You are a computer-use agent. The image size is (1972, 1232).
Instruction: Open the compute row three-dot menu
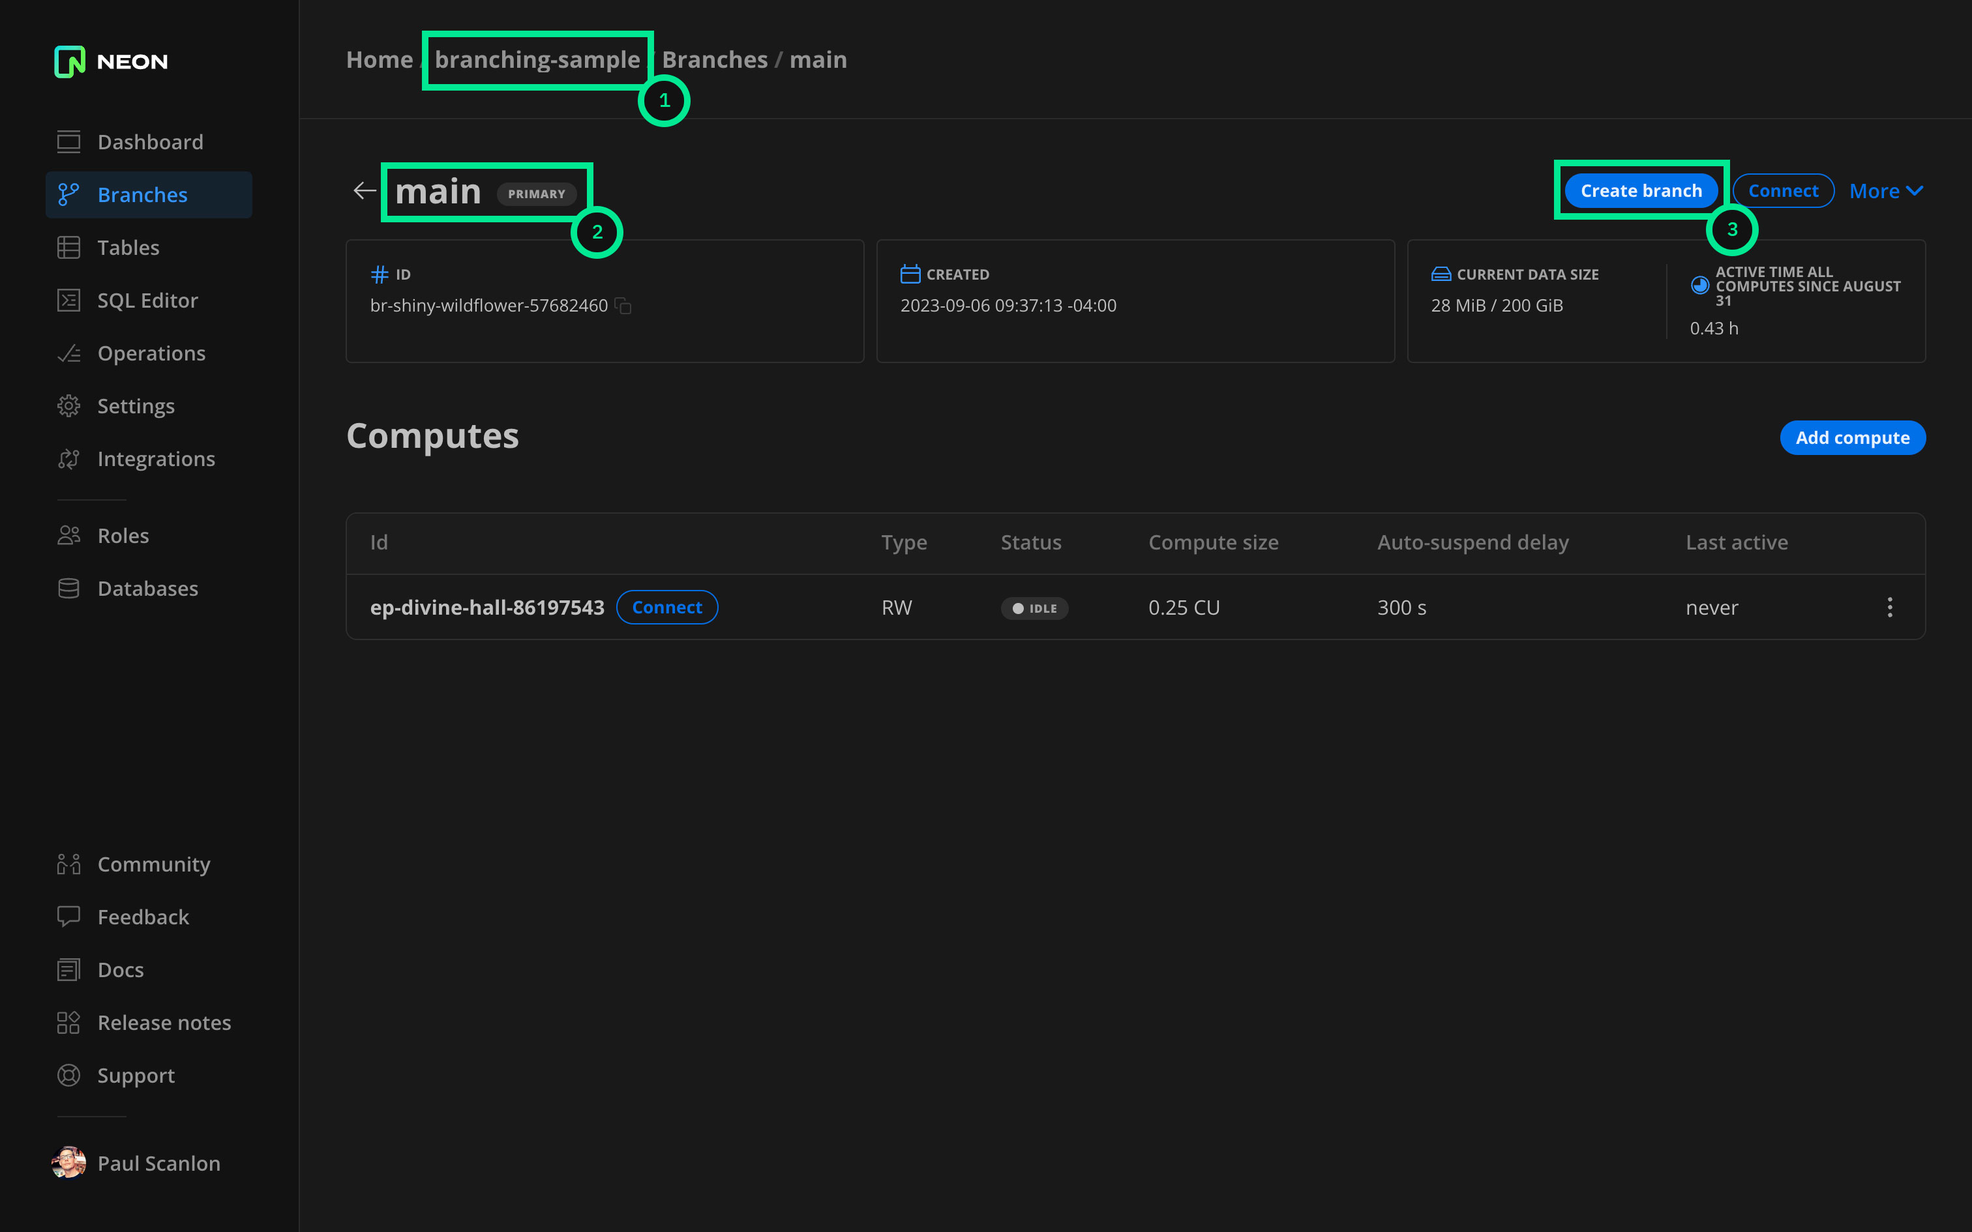[1890, 607]
